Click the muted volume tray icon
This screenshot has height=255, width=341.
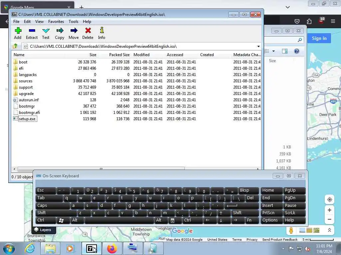click(x=307, y=249)
